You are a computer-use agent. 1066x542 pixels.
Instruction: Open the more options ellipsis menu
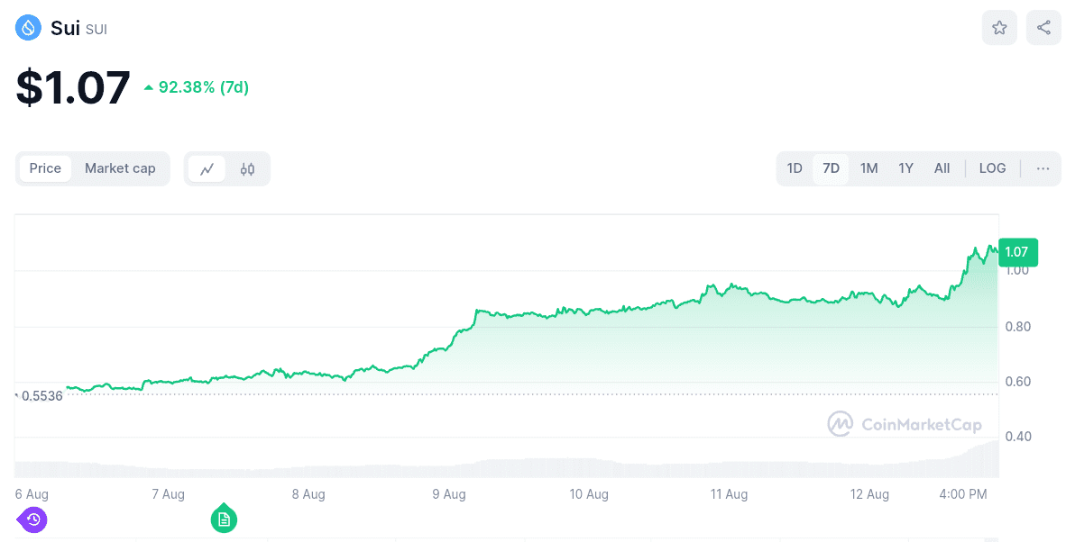coord(1043,168)
